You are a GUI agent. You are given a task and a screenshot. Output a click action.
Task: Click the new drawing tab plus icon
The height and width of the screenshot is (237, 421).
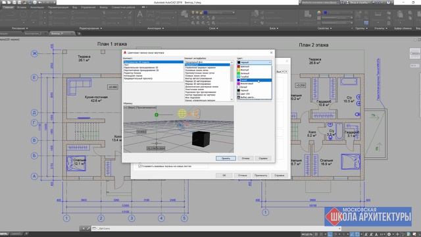coord(79,34)
